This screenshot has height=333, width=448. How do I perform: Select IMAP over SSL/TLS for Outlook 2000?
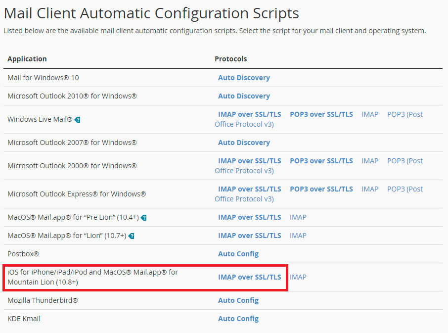[249, 161]
